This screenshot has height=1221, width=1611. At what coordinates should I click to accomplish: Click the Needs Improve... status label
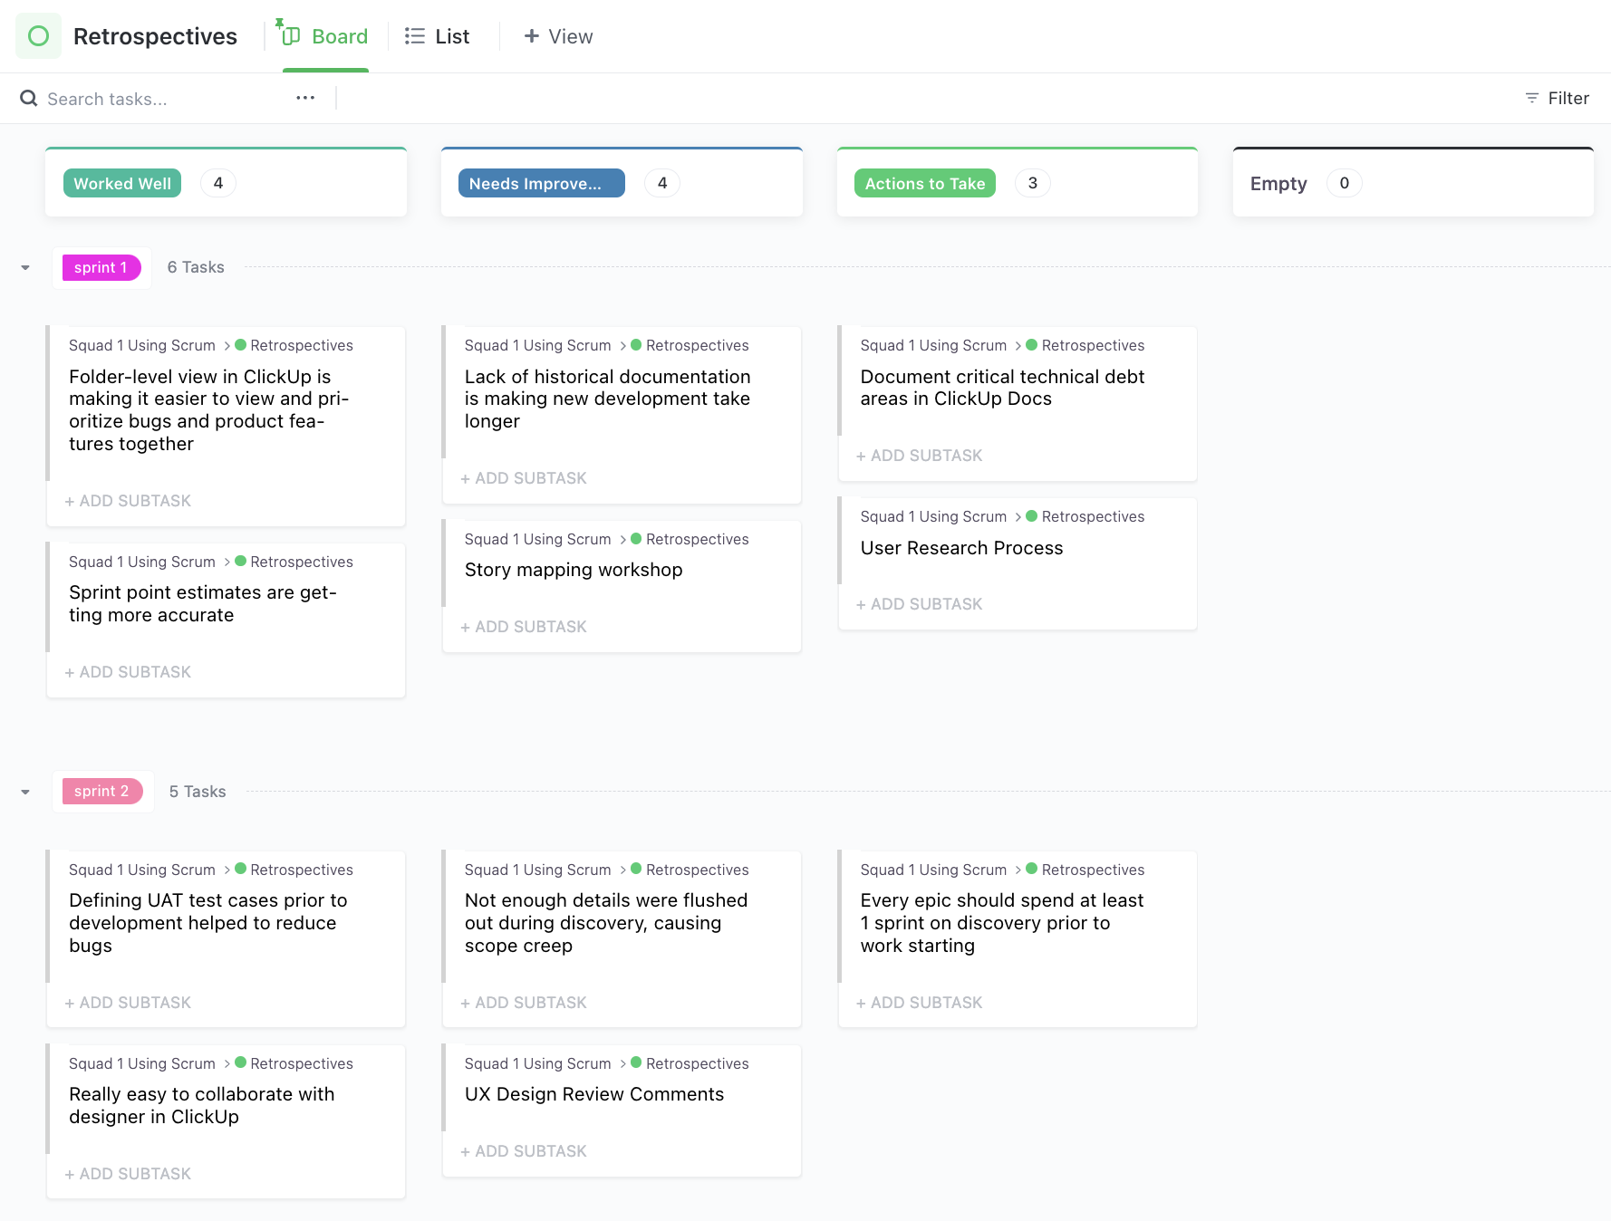point(542,183)
